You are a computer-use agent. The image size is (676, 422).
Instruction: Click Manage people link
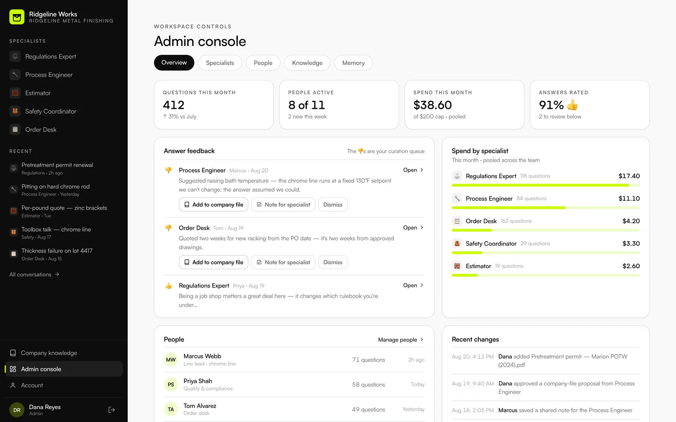coord(401,339)
